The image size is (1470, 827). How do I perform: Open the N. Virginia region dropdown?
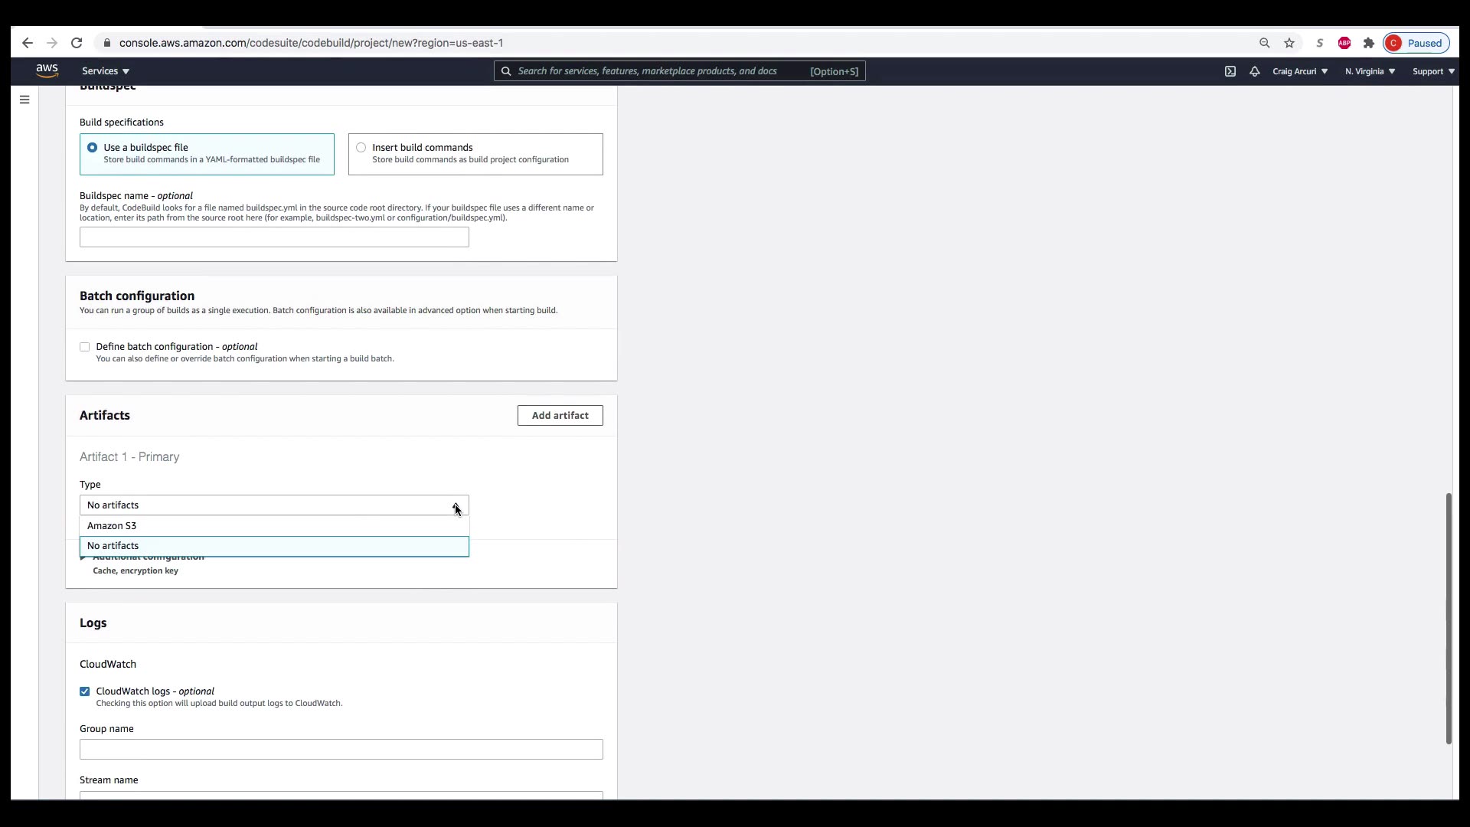pyautogui.click(x=1370, y=71)
